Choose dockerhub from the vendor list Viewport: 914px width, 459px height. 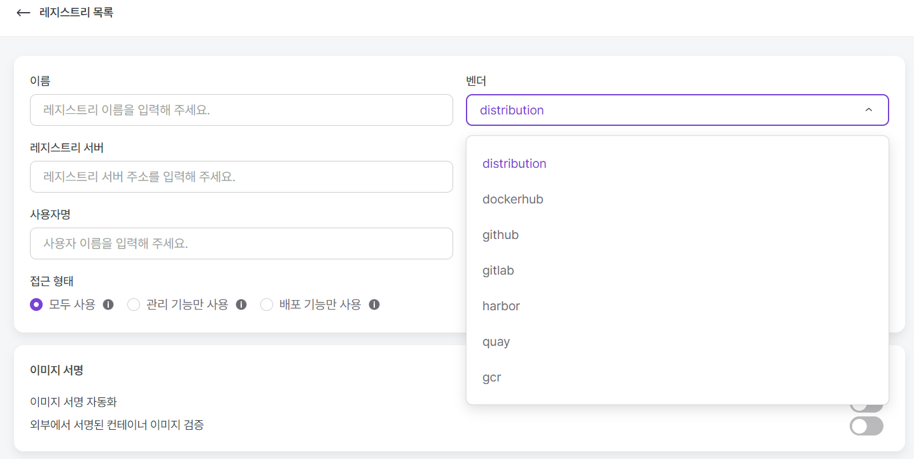tap(677, 199)
